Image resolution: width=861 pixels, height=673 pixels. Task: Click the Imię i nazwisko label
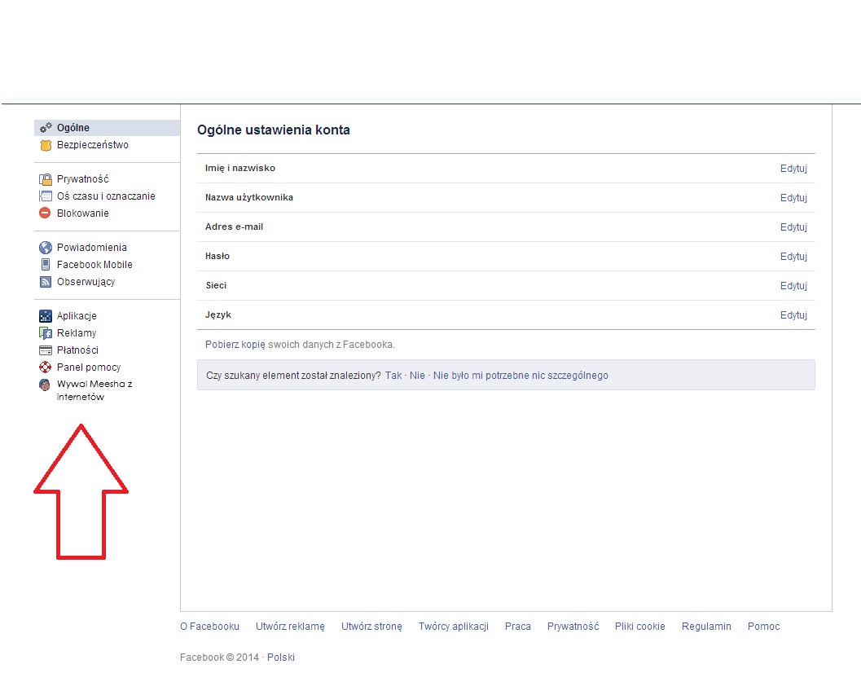click(x=240, y=168)
